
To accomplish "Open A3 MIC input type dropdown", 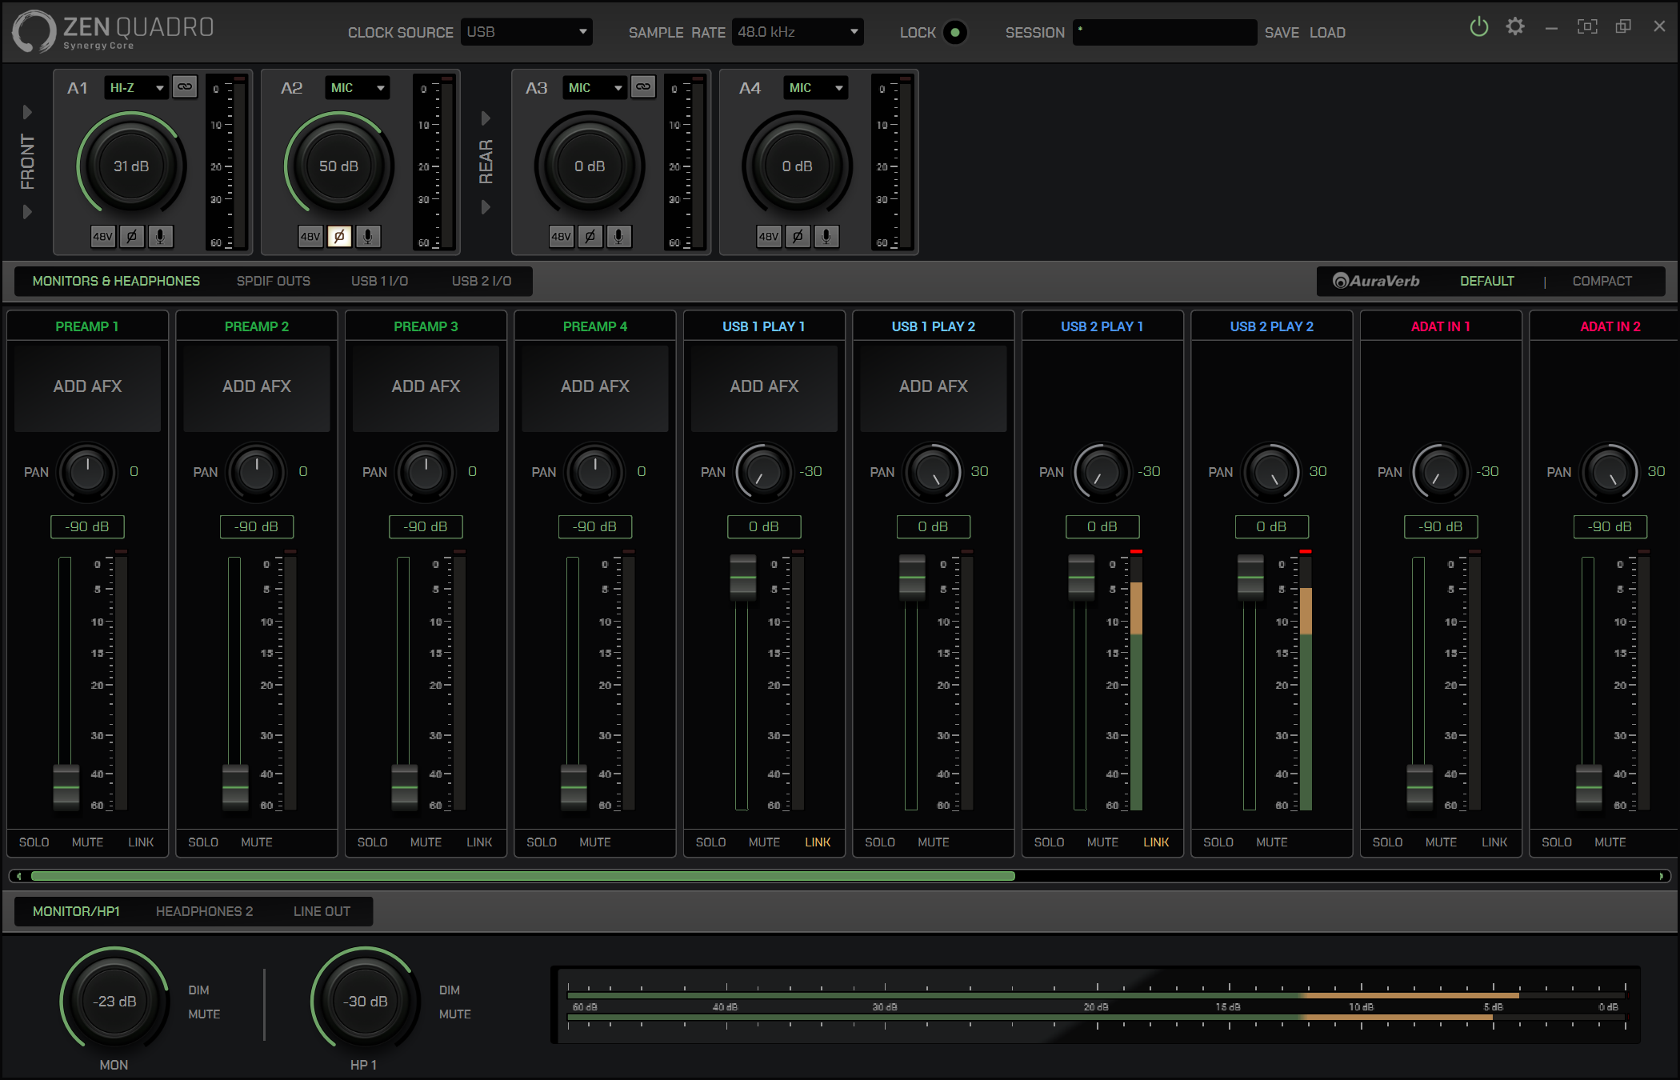I will [594, 87].
